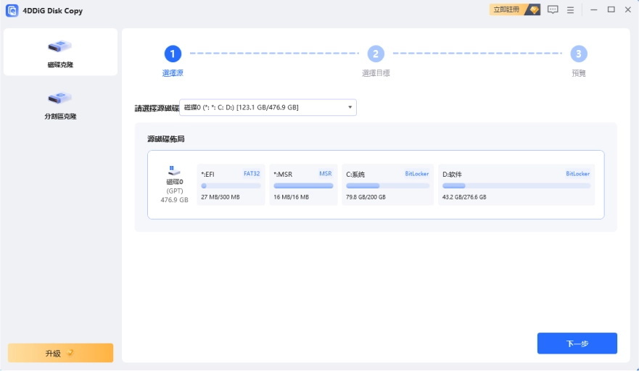Open the hamburger main menu
Viewport: 639px width, 371px height.
pos(571,10)
